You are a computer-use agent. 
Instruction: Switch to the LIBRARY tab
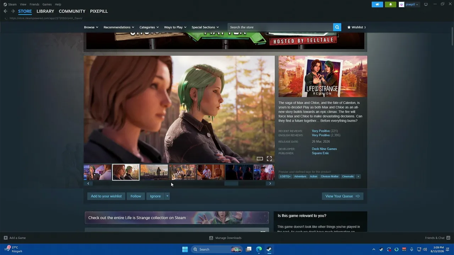point(45,11)
